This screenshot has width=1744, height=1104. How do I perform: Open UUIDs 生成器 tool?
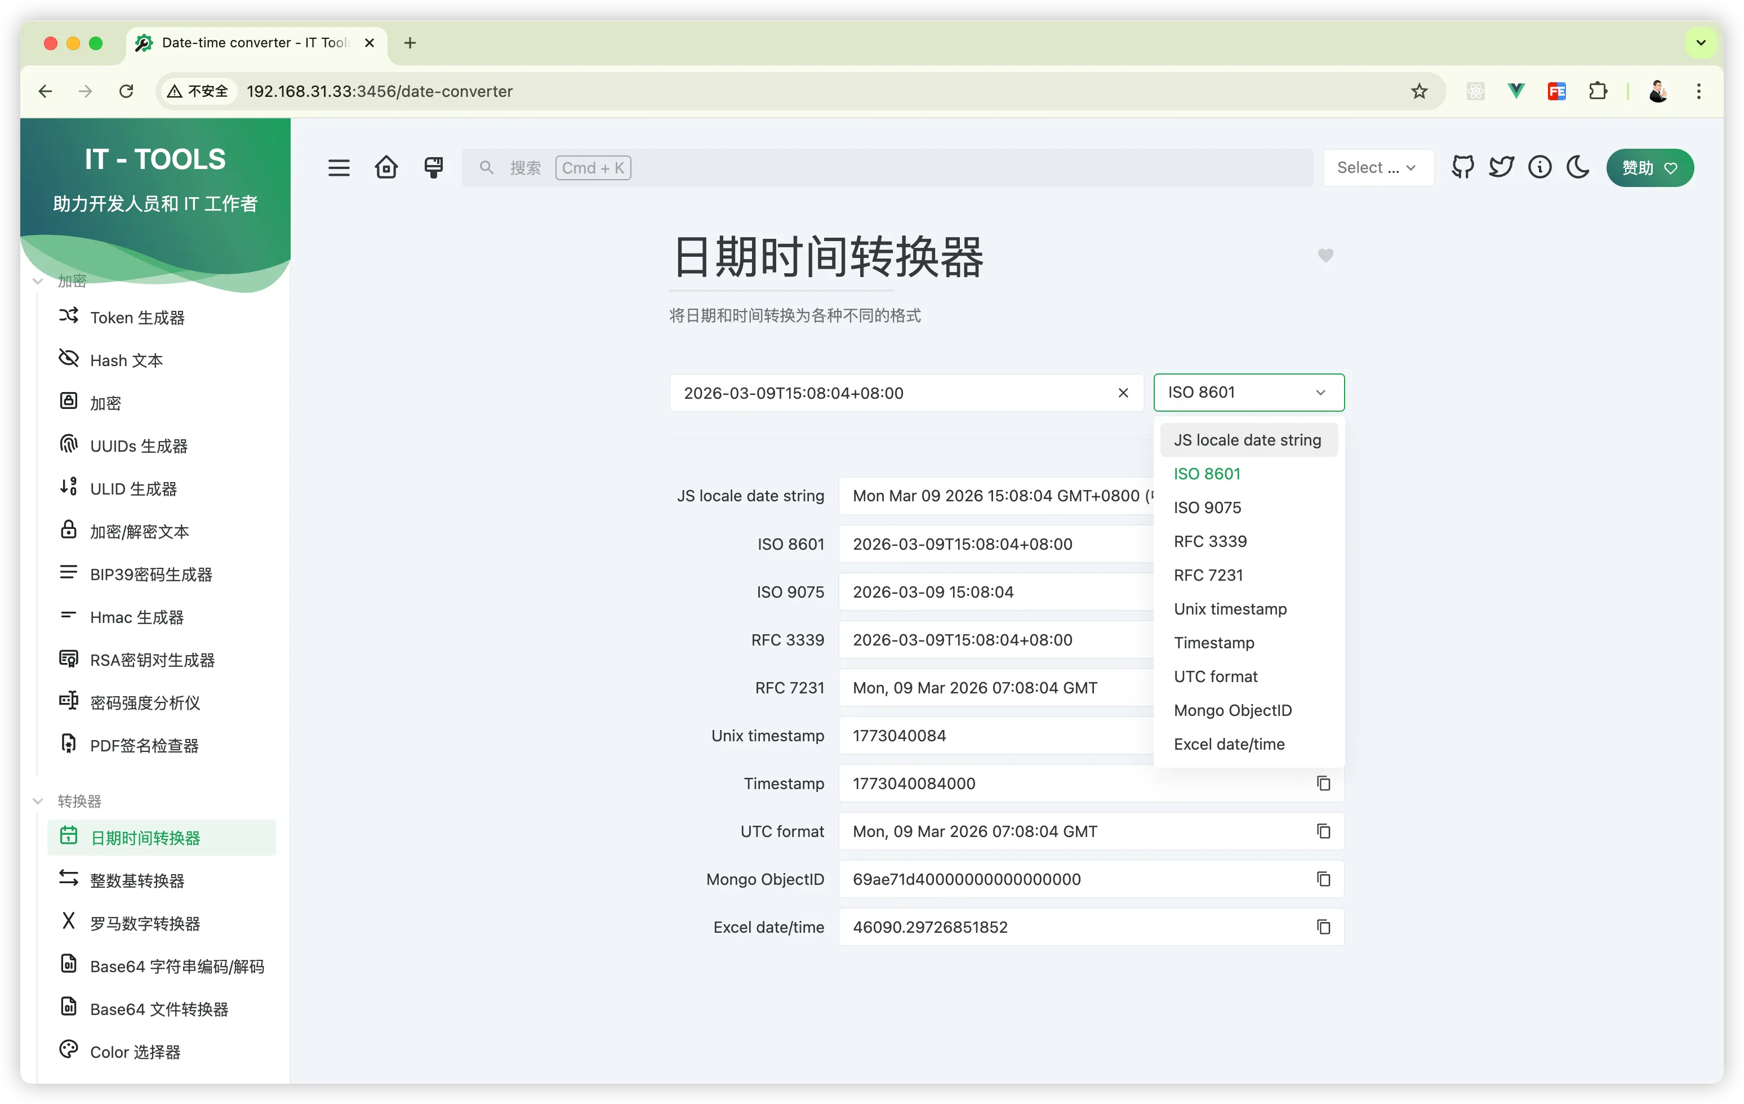[x=162, y=446]
